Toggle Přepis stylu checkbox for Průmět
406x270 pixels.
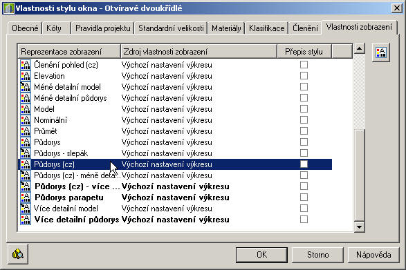click(x=304, y=131)
